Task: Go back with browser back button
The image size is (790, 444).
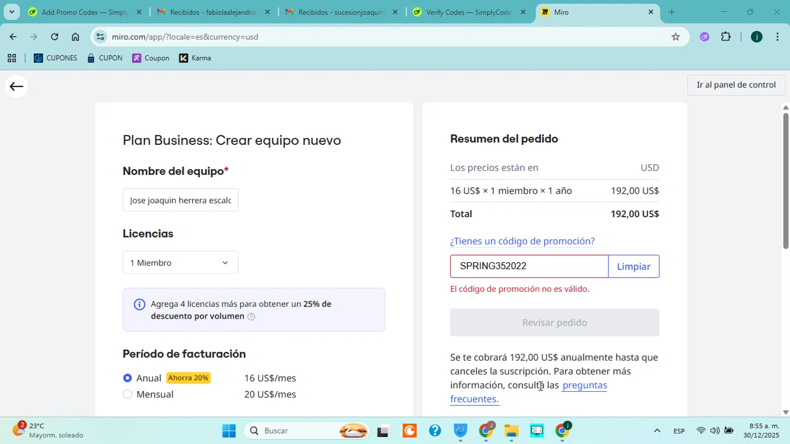Action: point(13,37)
